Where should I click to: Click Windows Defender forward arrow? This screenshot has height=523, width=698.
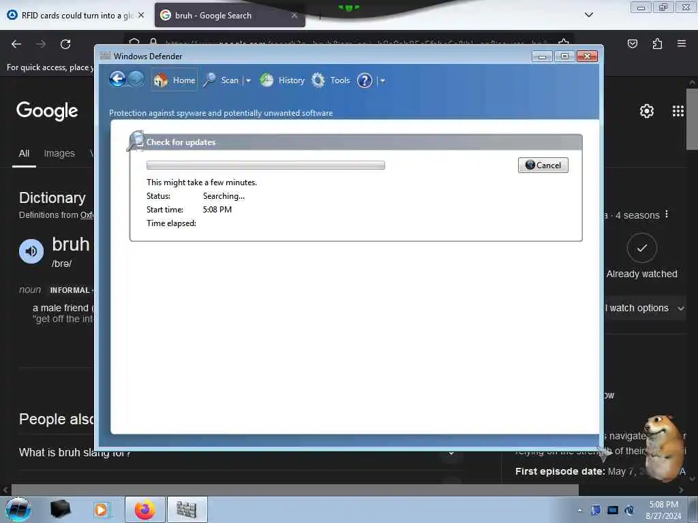136,79
